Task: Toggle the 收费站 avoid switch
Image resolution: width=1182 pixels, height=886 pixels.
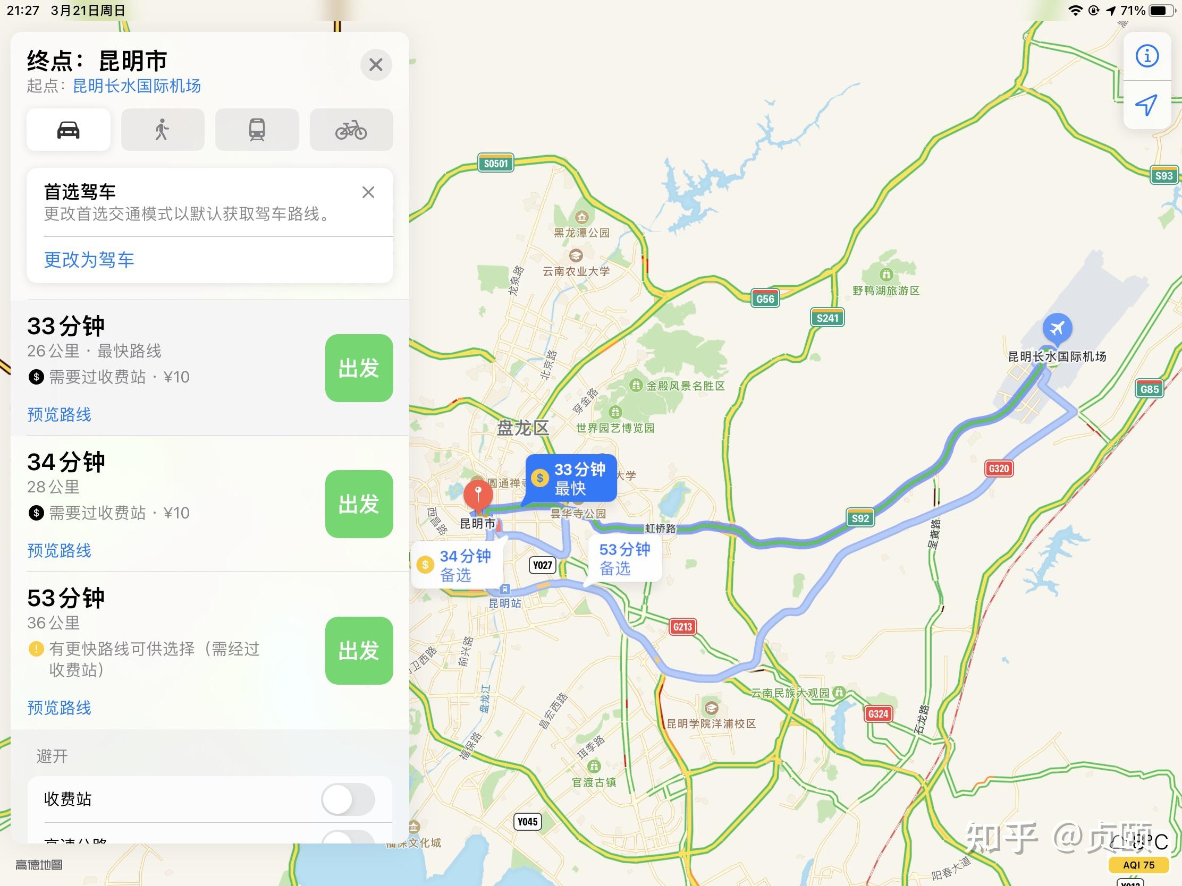Action: (x=348, y=799)
